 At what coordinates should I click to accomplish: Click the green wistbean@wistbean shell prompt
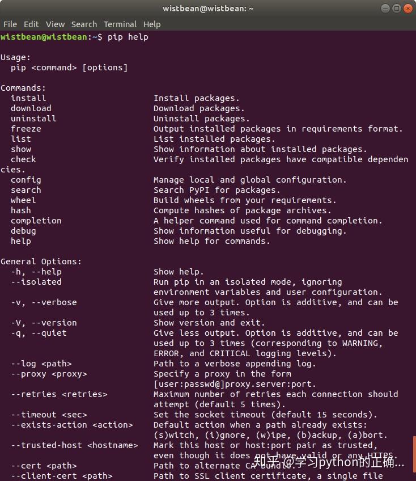44,37
